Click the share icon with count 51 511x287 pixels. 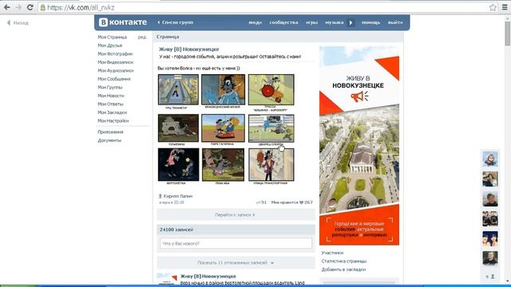tap(261, 202)
